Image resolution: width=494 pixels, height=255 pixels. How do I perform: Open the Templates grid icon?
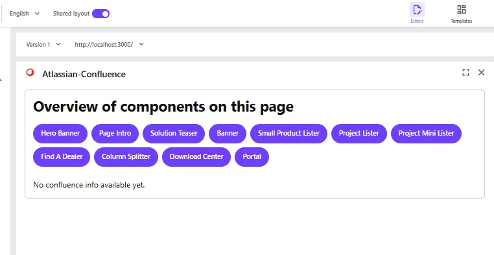(461, 10)
